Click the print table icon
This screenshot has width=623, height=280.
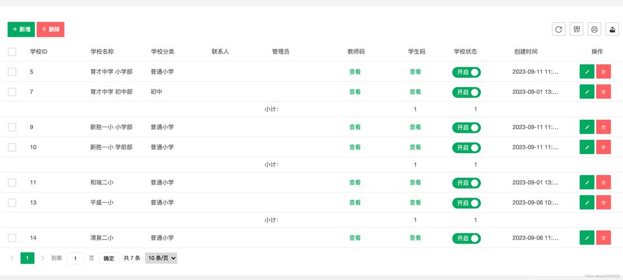[x=594, y=29]
